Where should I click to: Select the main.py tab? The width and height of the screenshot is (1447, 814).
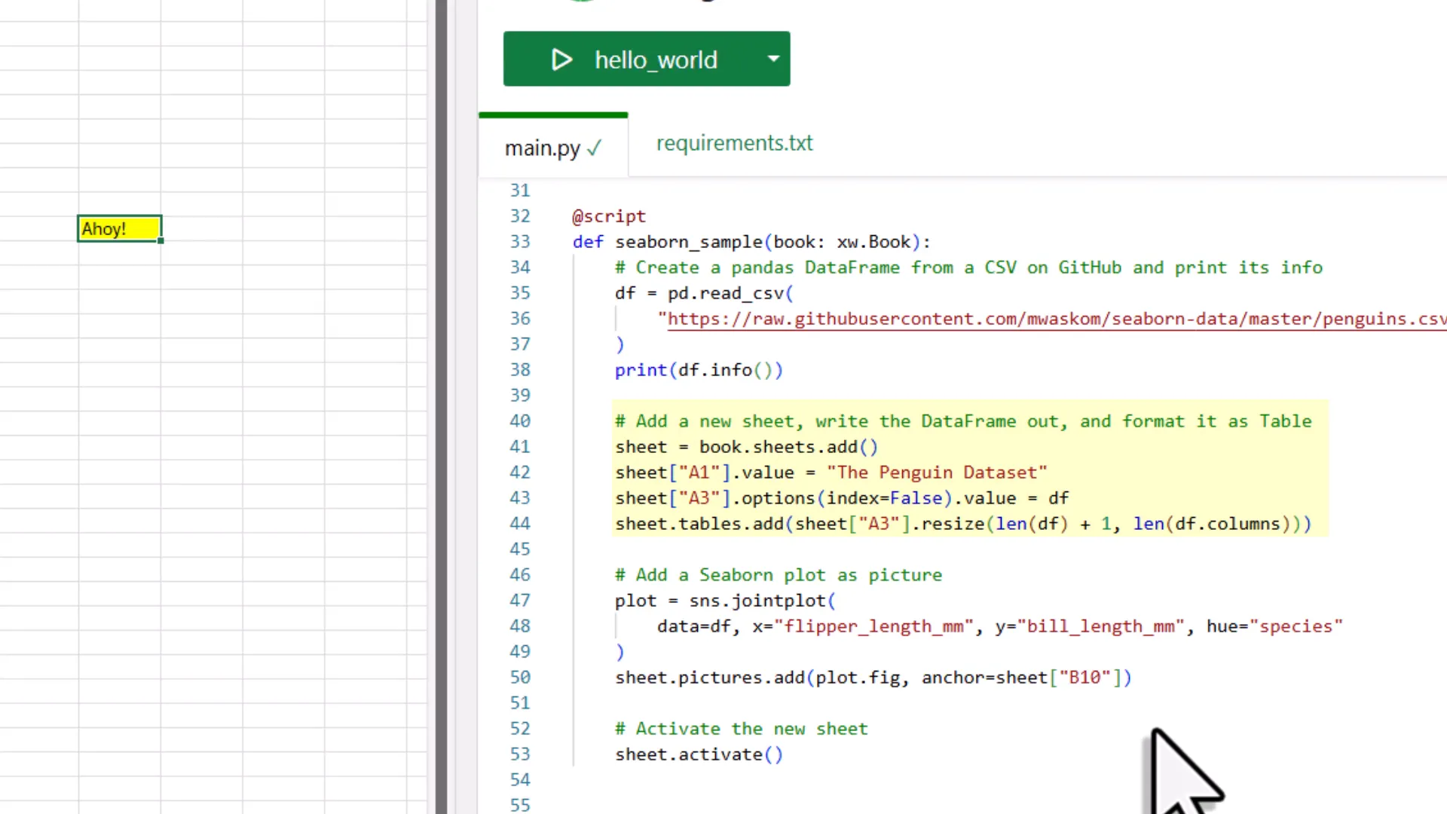coord(542,148)
